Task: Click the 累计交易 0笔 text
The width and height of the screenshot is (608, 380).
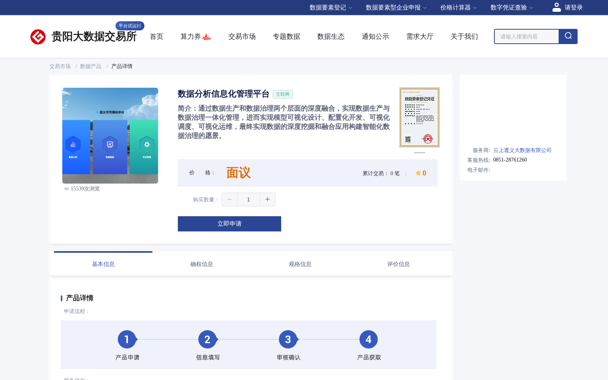Action: (381, 173)
